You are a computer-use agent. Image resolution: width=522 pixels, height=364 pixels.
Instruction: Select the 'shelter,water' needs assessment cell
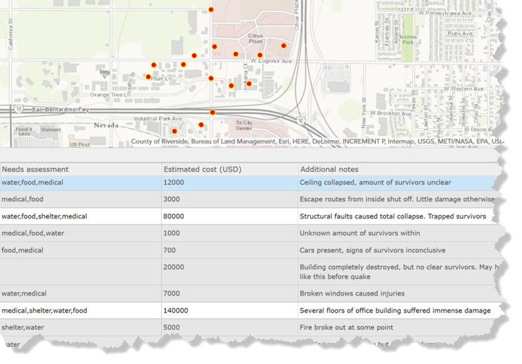point(23,327)
